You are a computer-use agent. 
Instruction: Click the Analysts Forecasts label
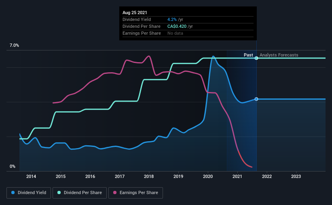tap(279, 55)
